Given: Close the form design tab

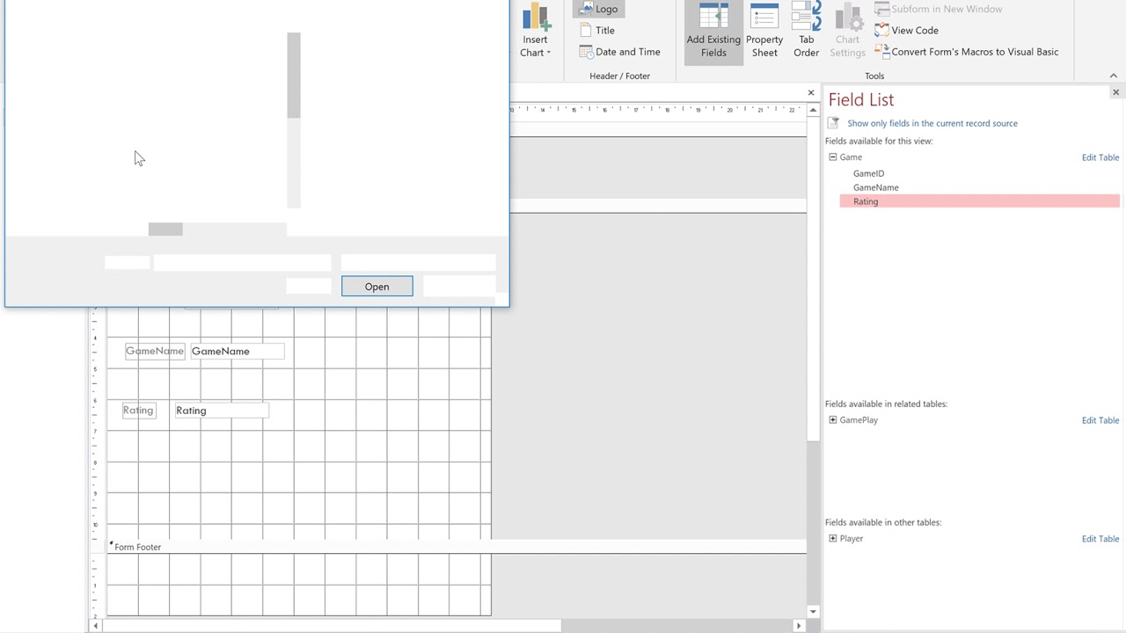Looking at the screenshot, I should tap(811, 92).
